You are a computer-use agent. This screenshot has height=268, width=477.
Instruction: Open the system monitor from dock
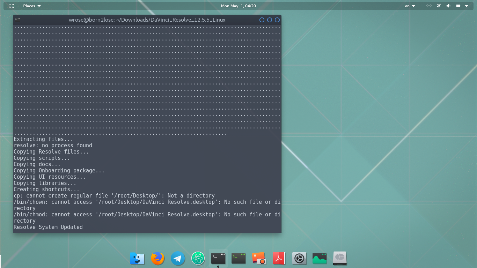320,259
